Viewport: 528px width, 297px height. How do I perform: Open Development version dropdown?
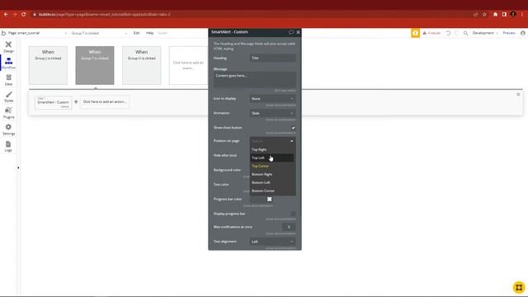coord(485,33)
